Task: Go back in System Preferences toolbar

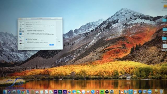Action: click(x=24, y=19)
